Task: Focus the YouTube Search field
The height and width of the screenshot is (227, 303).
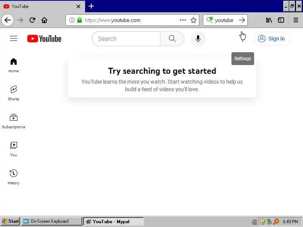Action: [126, 39]
